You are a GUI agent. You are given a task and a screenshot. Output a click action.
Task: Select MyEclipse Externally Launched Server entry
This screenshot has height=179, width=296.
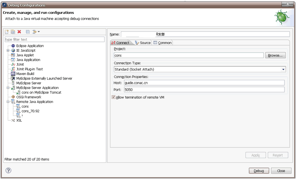click(x=44, y=78)
